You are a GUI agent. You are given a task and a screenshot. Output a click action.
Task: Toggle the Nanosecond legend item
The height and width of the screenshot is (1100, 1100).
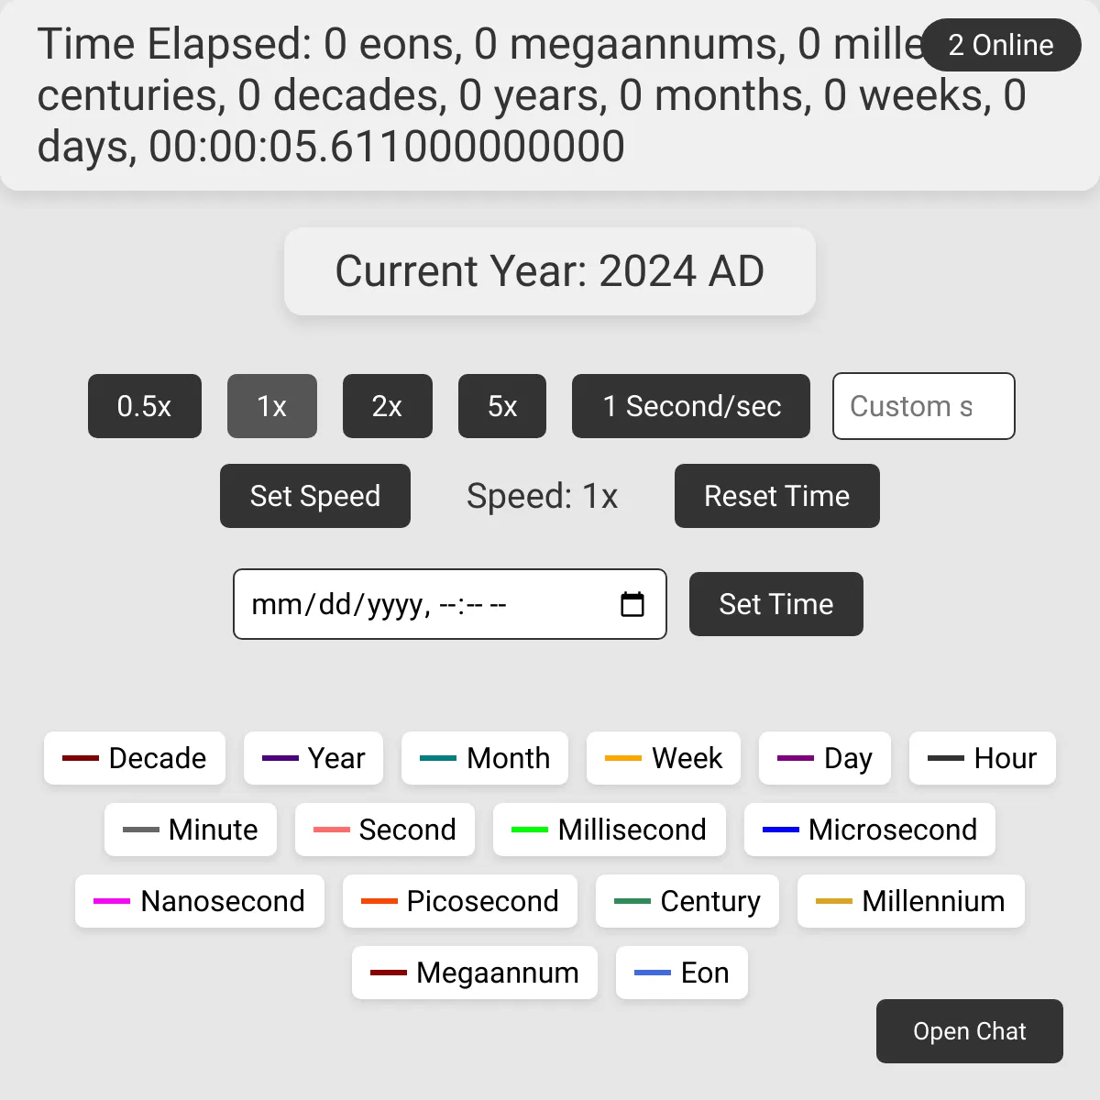[200, 901]
